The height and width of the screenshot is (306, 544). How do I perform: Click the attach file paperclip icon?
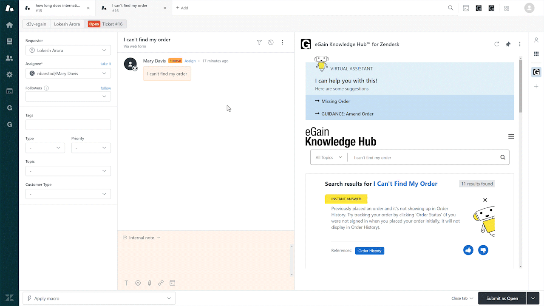click(150, 283)
